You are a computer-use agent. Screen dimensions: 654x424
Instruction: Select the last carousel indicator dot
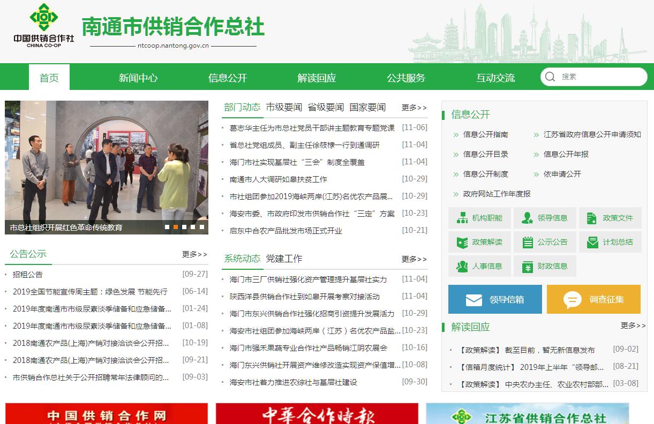202,227
